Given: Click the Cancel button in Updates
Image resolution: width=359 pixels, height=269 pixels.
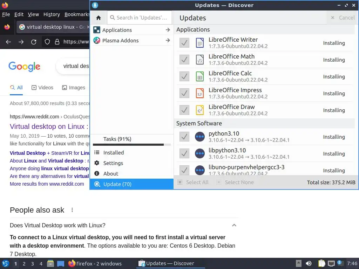Looking at the screenshot, I should pos(343,18).
